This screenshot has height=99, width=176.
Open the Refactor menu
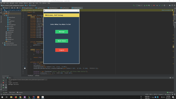tap(26, 3)
